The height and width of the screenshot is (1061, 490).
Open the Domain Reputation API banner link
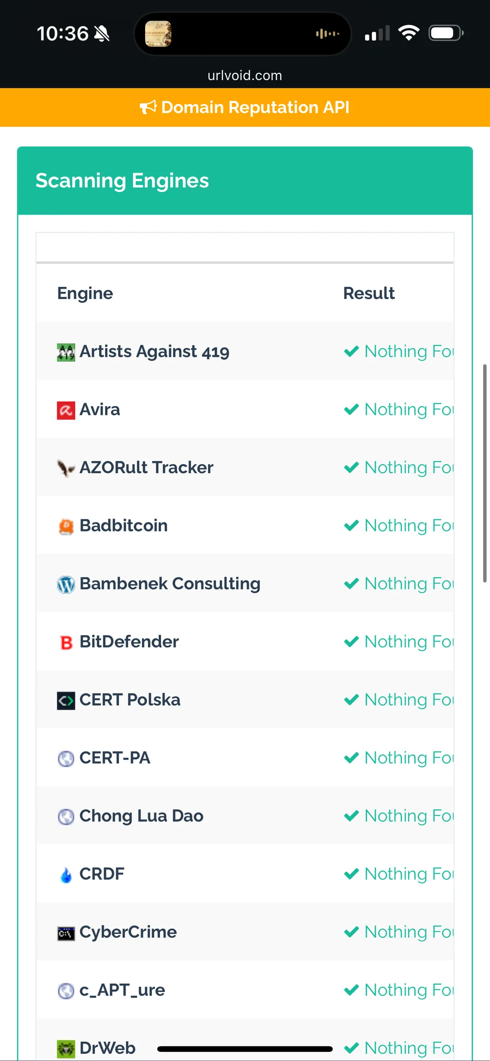(255, 107)
